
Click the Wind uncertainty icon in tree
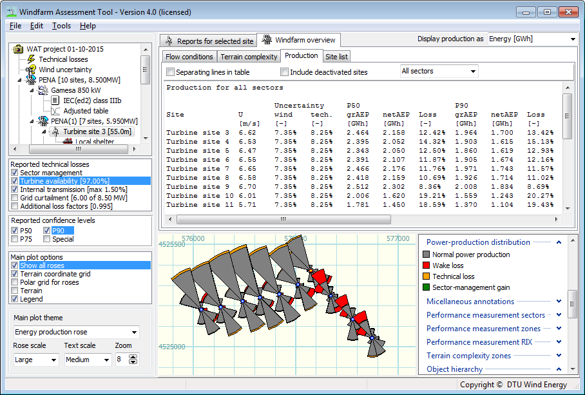(x=30, y=70)
